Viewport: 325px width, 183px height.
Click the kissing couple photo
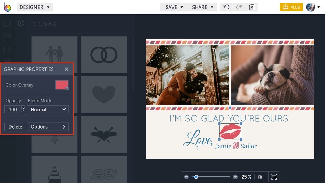pyautogui.click(x=187, y=75)
